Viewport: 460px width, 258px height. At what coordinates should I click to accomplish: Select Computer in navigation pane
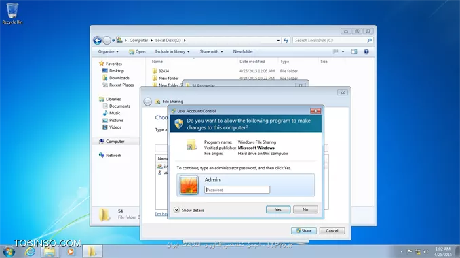[112, 141]
